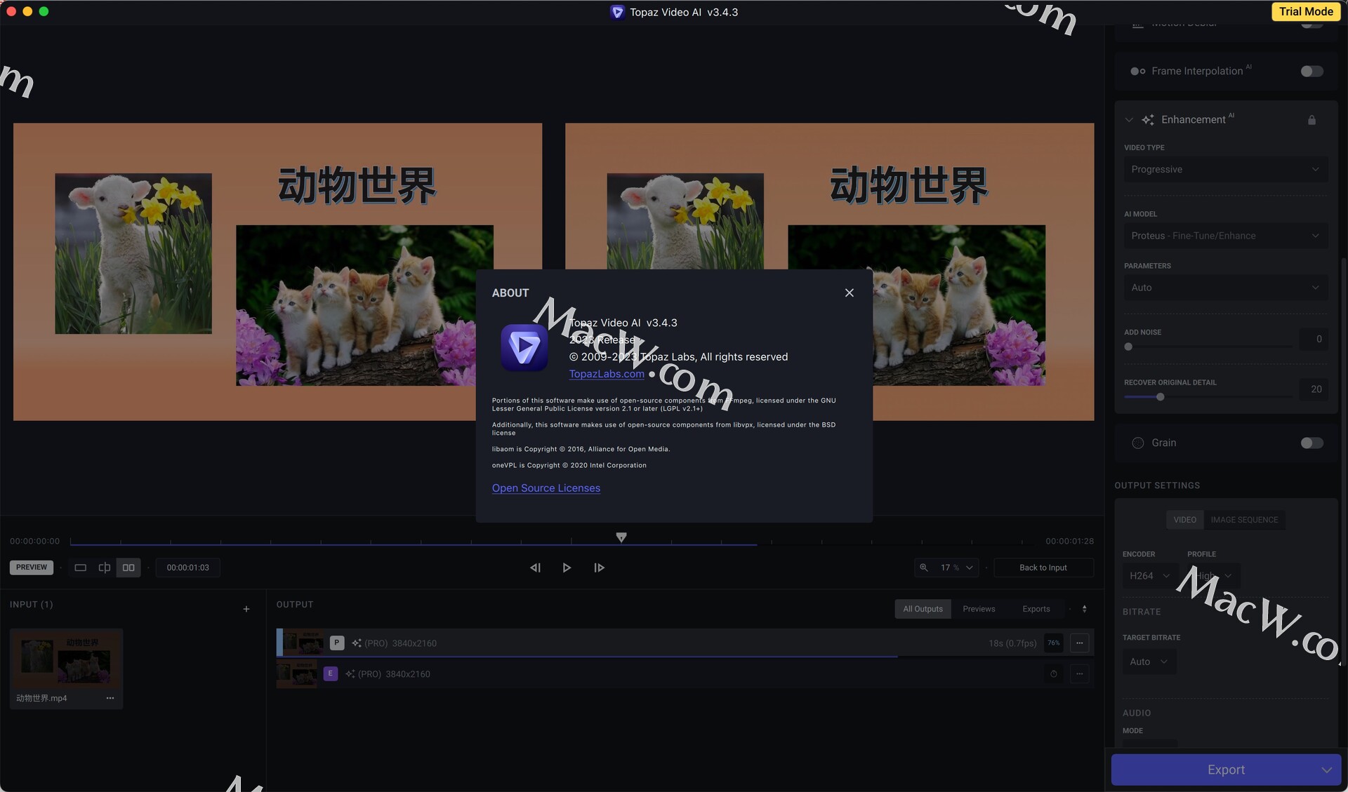The width and height of the screenshot is (1348, 792).
Task: Click the 76% progress indicator
Action: pyautogui.click(x=1054, y=643)
